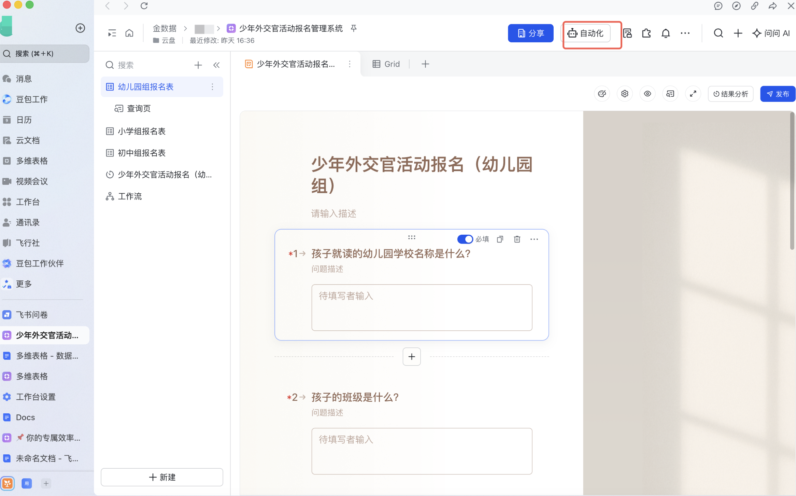796x496 pixels.
Task: Click the answer box for question 1
Action: tap(422, 307)
